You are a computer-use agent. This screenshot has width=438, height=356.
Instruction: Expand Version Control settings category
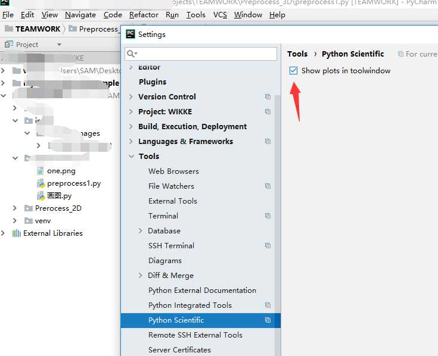point(131,97)
